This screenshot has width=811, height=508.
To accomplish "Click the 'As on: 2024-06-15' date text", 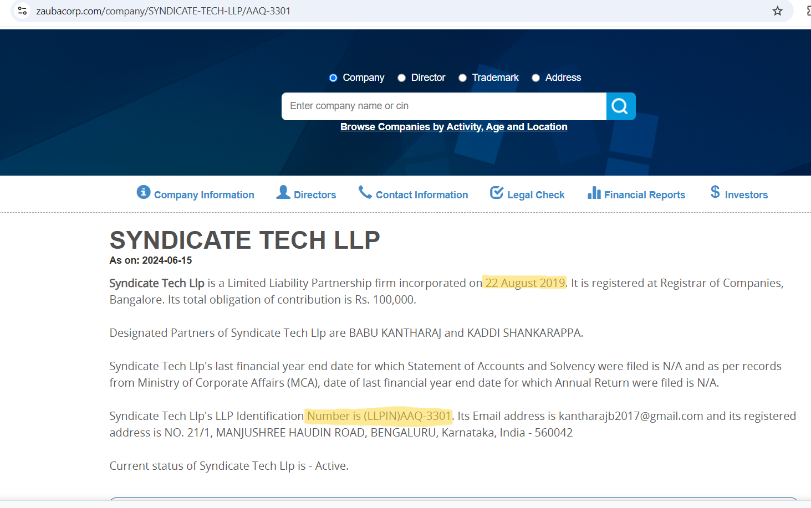I will [151, 260].
